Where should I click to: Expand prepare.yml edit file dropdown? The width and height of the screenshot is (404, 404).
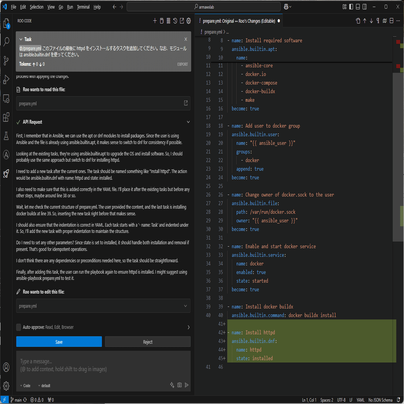pos(185,306)
